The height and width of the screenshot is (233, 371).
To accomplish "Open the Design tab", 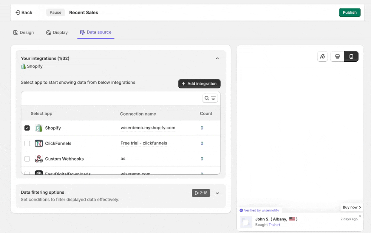I will (x=23, y=32).
